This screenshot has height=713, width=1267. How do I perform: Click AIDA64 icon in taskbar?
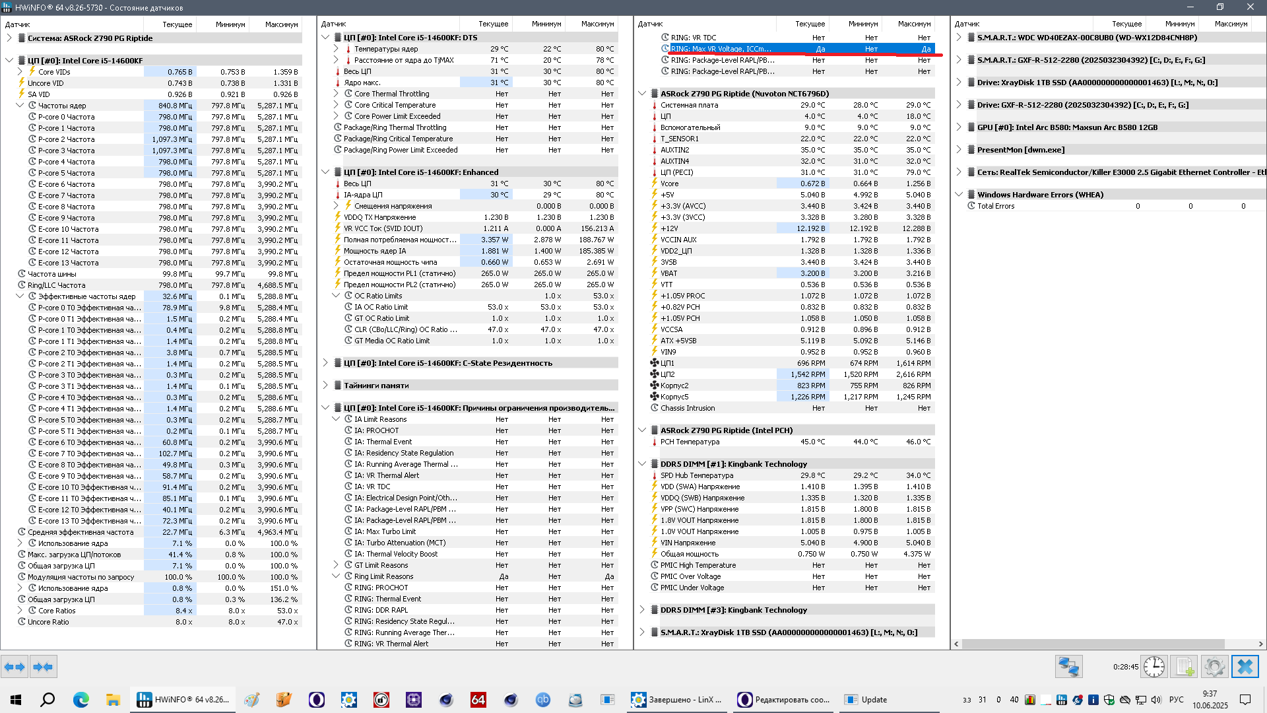(478, 700)
